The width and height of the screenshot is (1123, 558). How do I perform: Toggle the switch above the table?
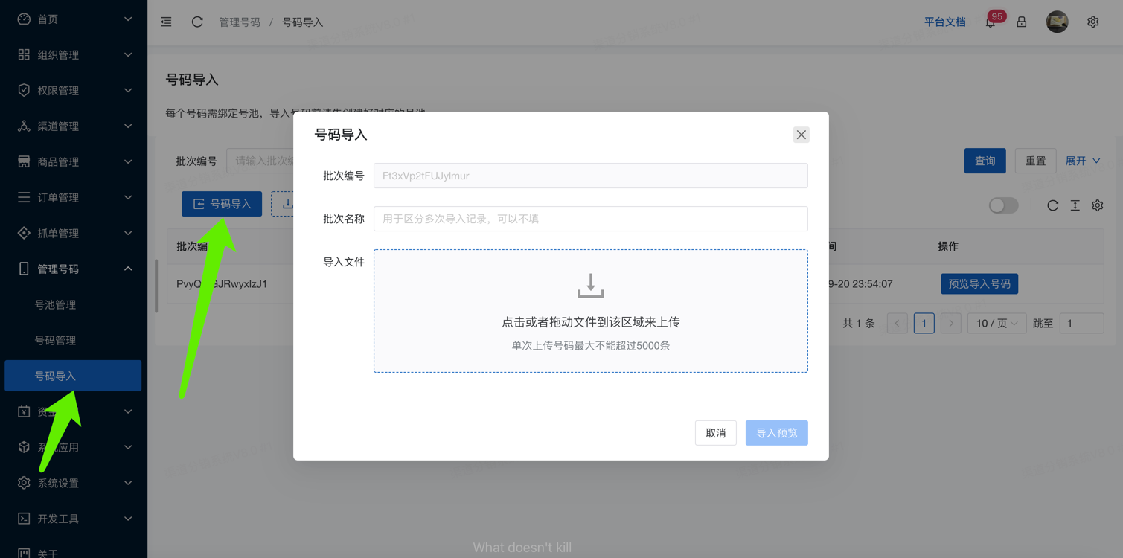[1003, 205]
